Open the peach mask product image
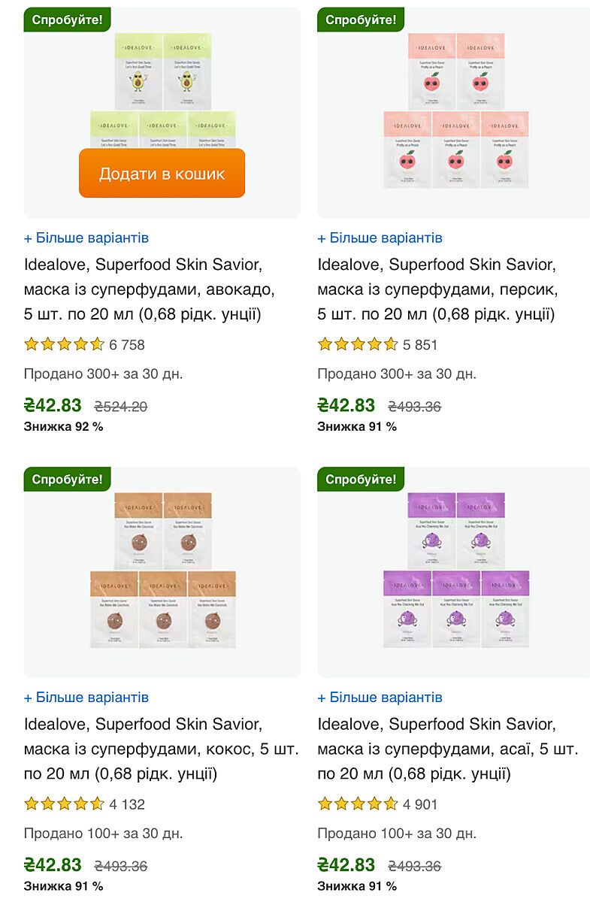 tap(455, 113)
